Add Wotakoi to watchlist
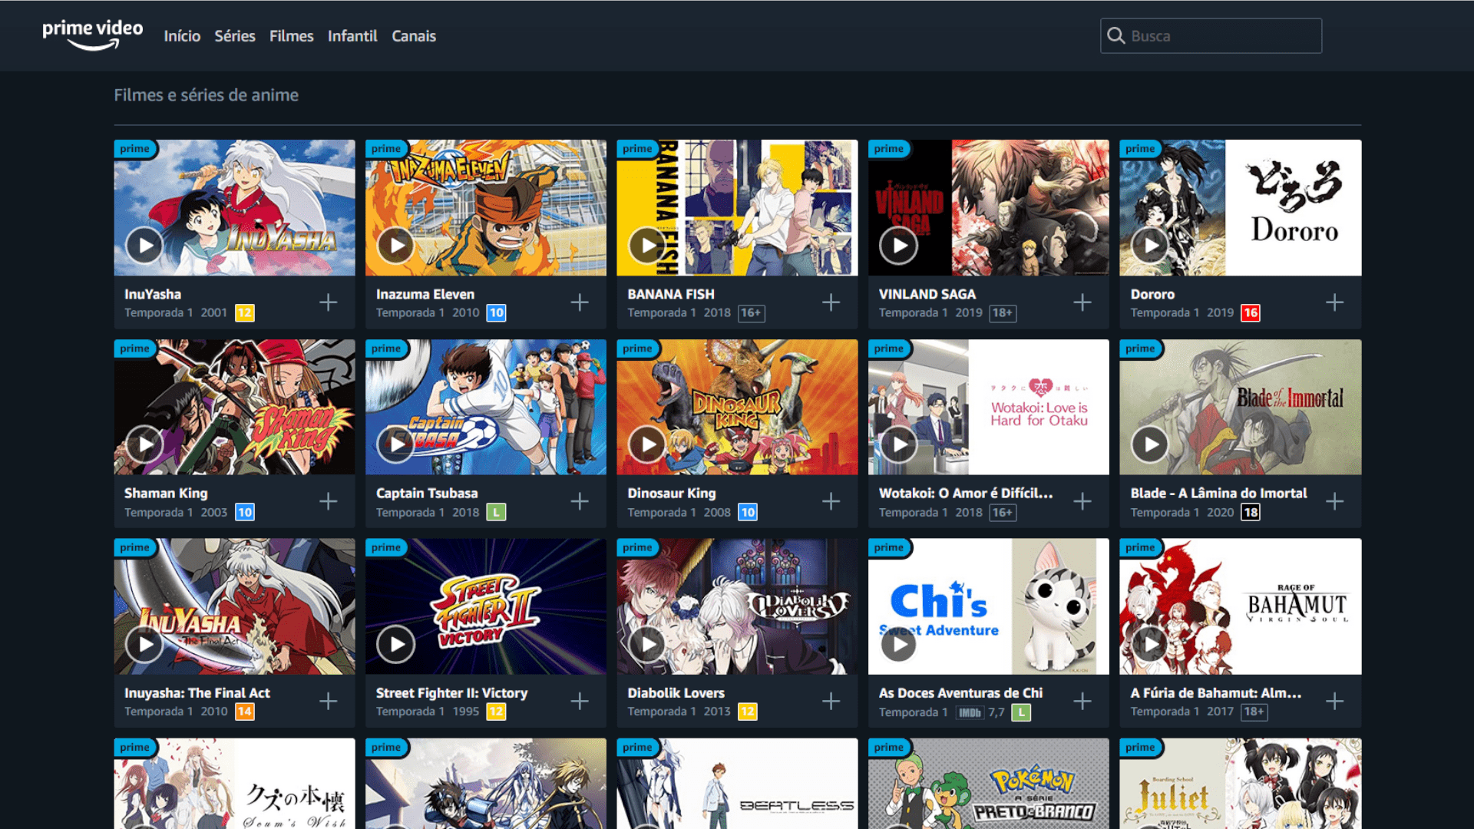The height and width of the screenshot is (829, 1474). (1082, 501)
